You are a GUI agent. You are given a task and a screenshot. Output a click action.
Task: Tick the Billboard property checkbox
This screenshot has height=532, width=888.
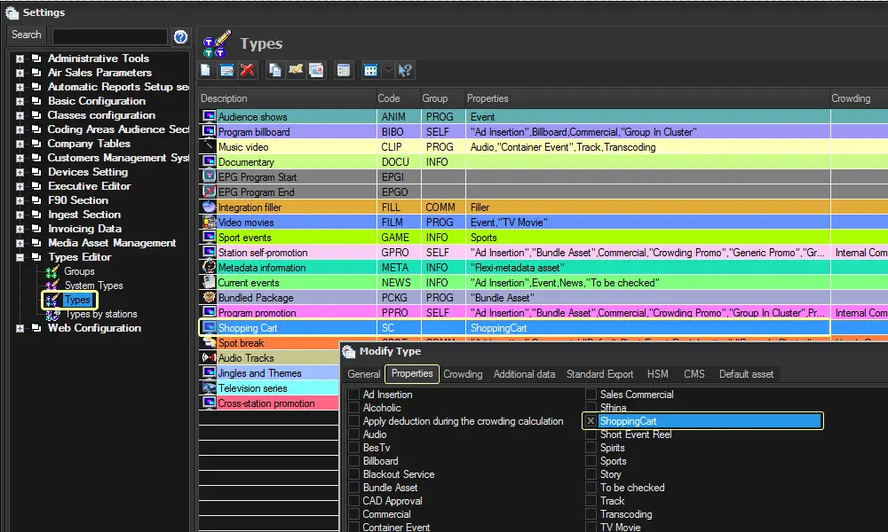click(353, 461)
